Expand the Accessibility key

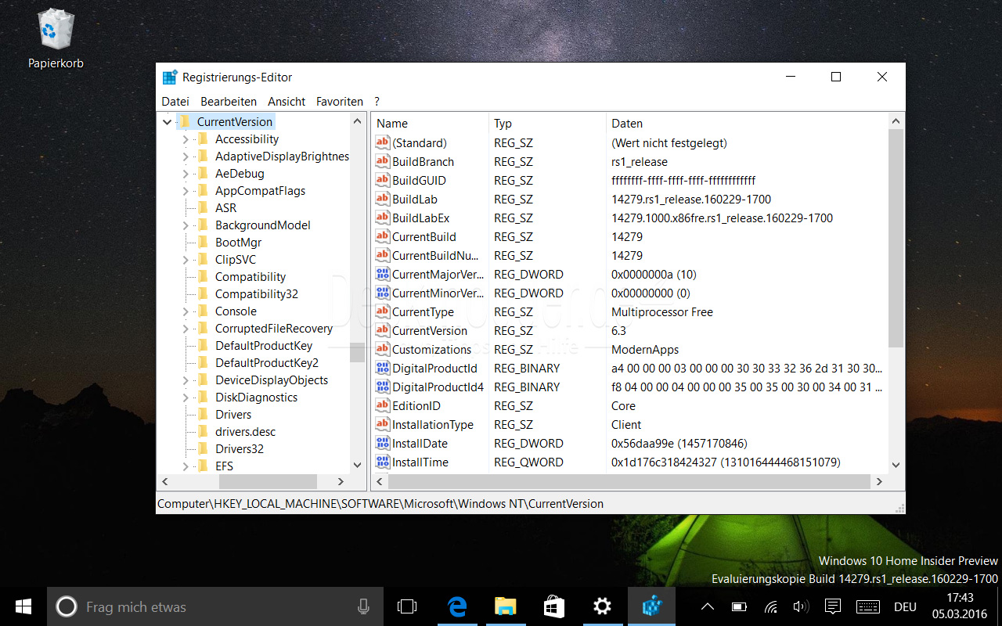tap(186, 139)
